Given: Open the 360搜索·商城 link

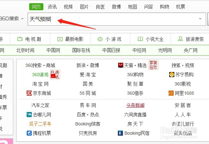Looking at the screenshot, I should [40, 65].
